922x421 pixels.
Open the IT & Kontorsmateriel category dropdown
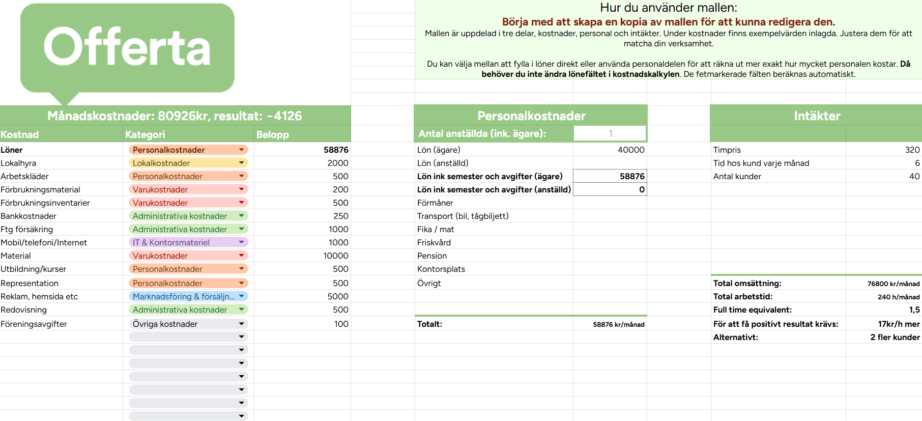[188, 242]
